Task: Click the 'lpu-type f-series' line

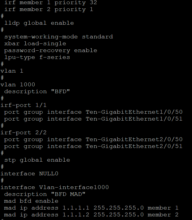Action: point(37,57)
